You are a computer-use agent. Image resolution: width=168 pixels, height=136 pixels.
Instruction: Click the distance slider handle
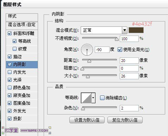pos(89,61)
